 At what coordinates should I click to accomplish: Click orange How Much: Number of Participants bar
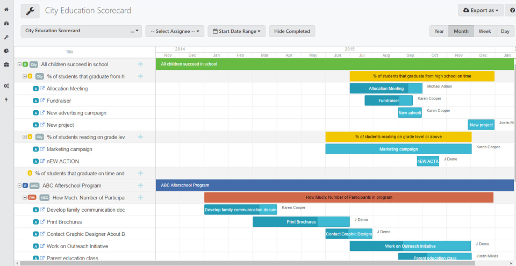point(349,198)
